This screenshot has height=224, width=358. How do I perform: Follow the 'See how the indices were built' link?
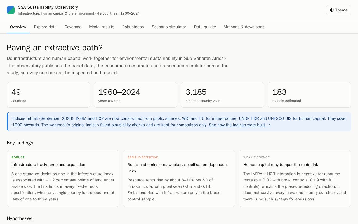[240, 125]
